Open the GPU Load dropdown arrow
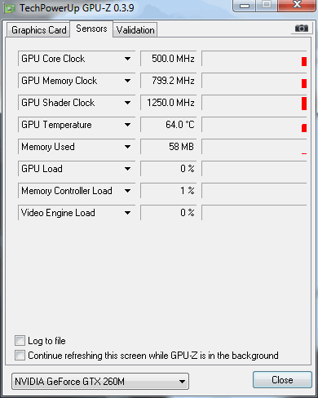 [127, 169]
